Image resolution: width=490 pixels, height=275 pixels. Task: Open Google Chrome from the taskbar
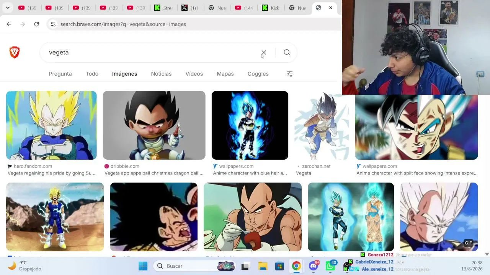tap(296, 266)
